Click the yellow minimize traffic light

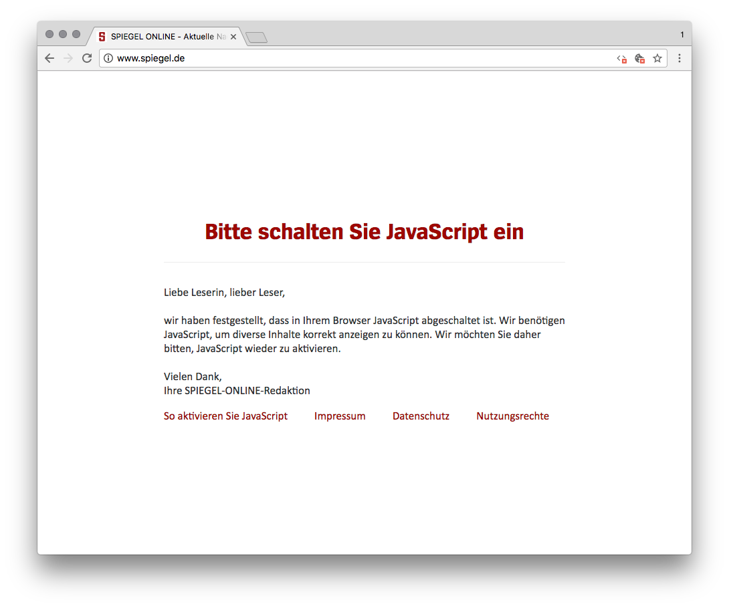pos(63,33)
